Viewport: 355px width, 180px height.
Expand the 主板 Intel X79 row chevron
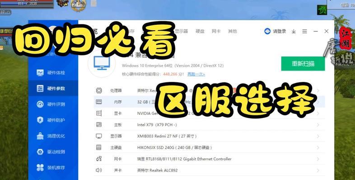click(x=318, y=125)
